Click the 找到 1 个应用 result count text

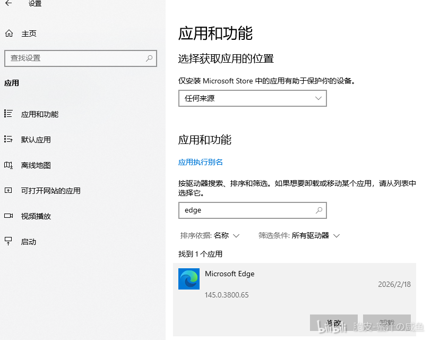point(201,254)
